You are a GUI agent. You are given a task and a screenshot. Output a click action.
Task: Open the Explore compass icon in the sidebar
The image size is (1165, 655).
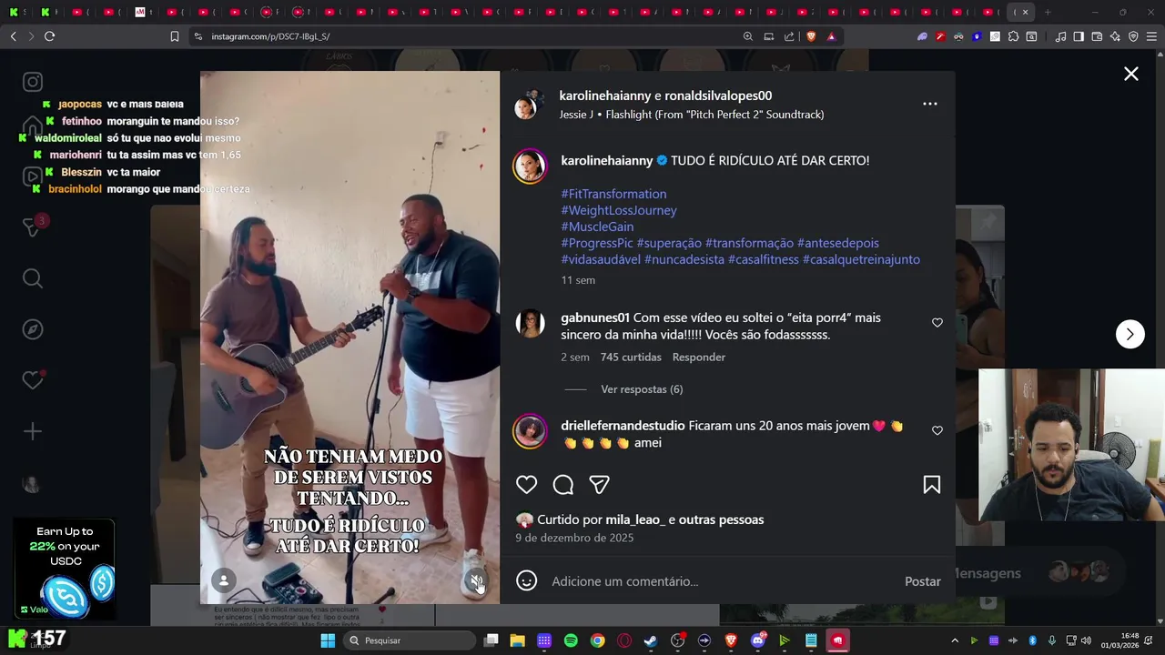[x=33, y=329]
